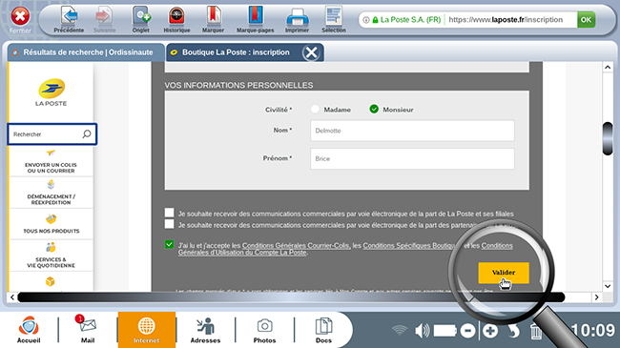Click the vertical scrollbar thumb
Screen dimensions: 620x348
tap(608, 139)
